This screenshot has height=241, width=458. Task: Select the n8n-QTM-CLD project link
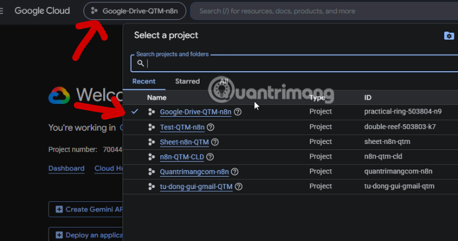point(181,157)
